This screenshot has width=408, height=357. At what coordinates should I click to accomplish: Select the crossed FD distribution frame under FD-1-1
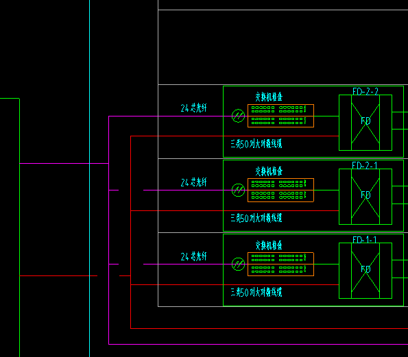365,271
